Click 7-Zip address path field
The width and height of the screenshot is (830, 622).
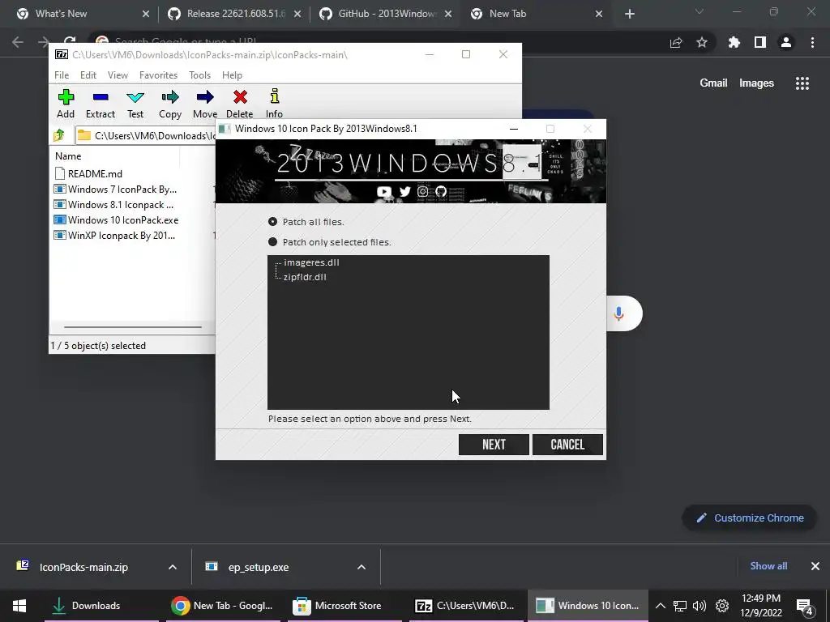pyautogui.click(x=146, y=135)
